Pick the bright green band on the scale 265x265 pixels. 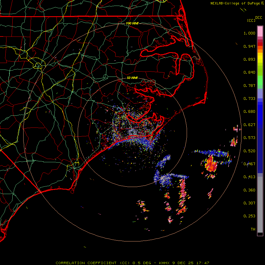260,80
